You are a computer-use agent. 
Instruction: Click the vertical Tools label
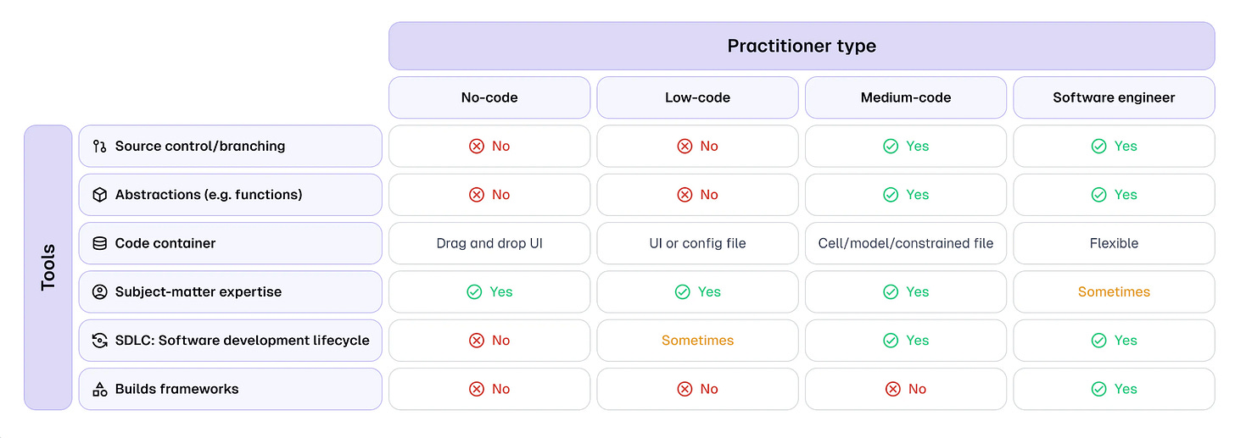coord(48,268)
